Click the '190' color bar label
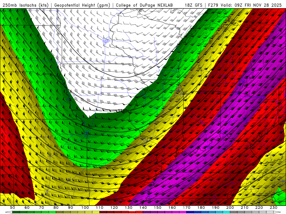 216,208
